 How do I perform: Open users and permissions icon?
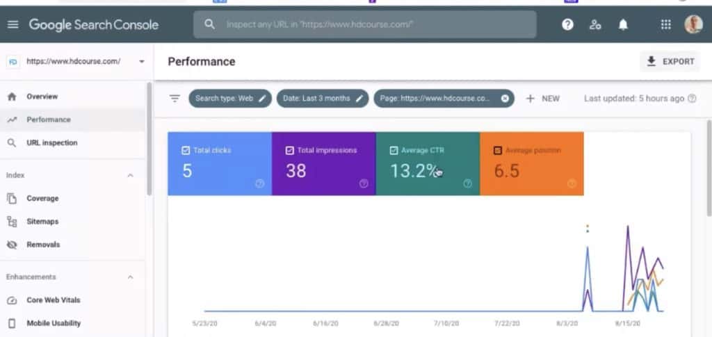coord(595,24)
